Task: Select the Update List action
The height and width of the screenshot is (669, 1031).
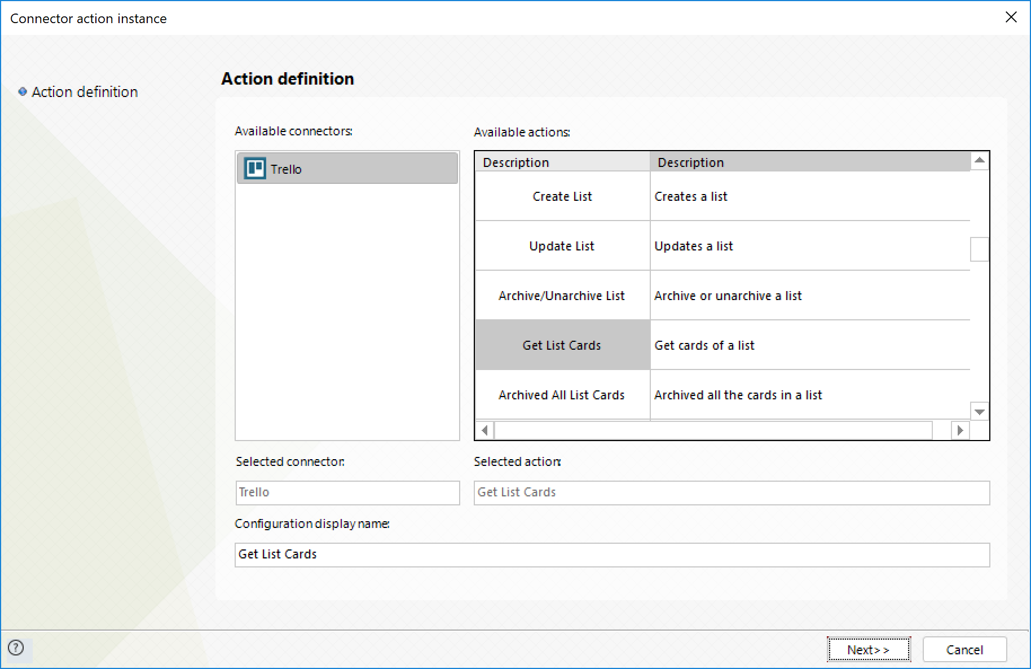Action: tap(562, 246)
